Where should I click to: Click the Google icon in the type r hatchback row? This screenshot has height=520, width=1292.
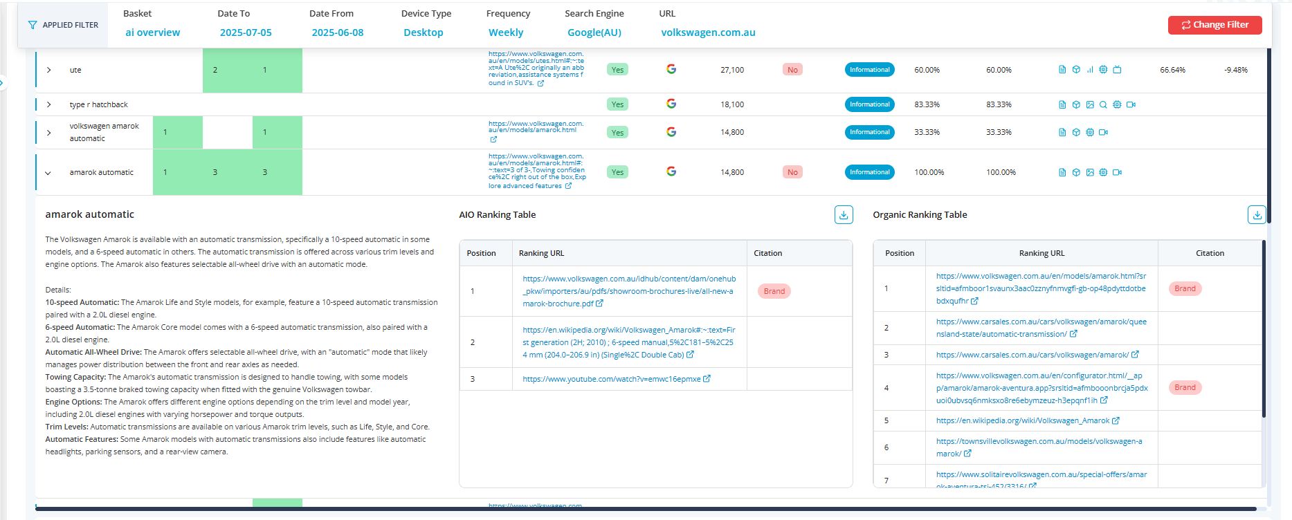[x=671, y=104]
